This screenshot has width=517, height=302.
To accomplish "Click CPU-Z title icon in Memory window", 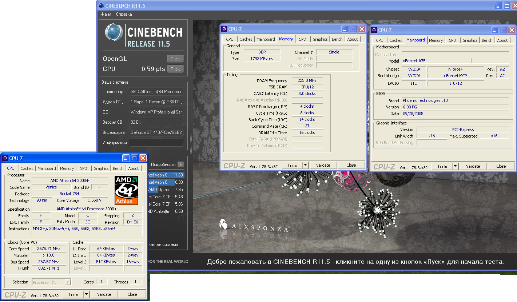I will point(224,29).
